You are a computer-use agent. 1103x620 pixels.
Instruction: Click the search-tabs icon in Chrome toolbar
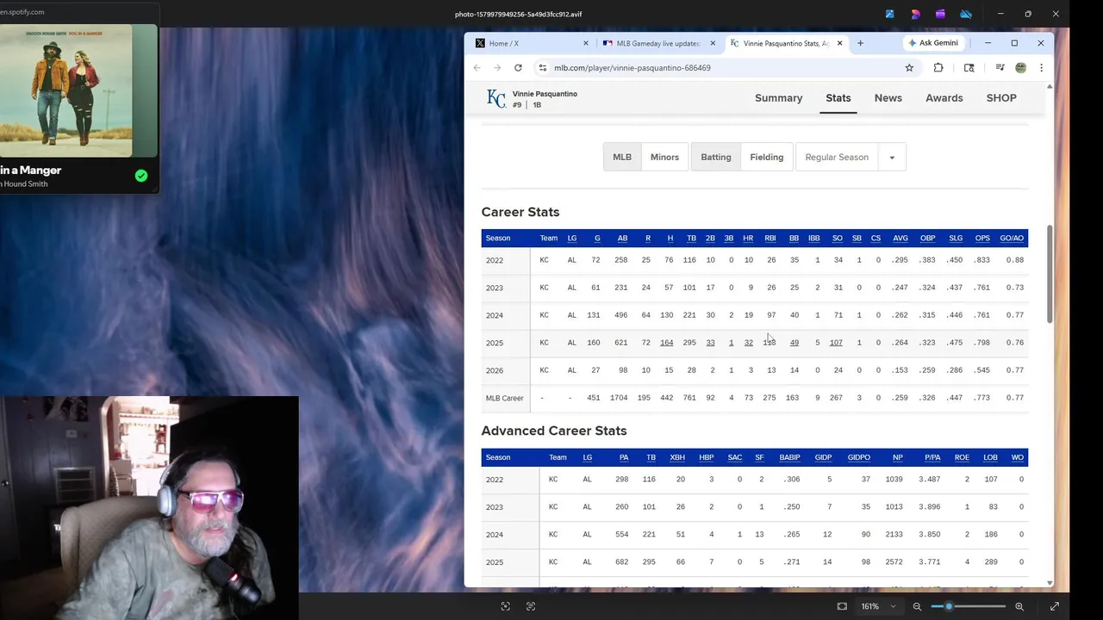(x=969, y=68)
